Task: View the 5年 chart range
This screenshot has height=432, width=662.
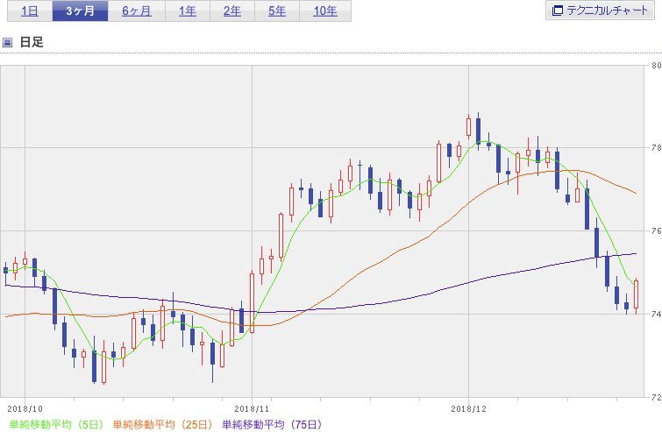Action: 277,11
